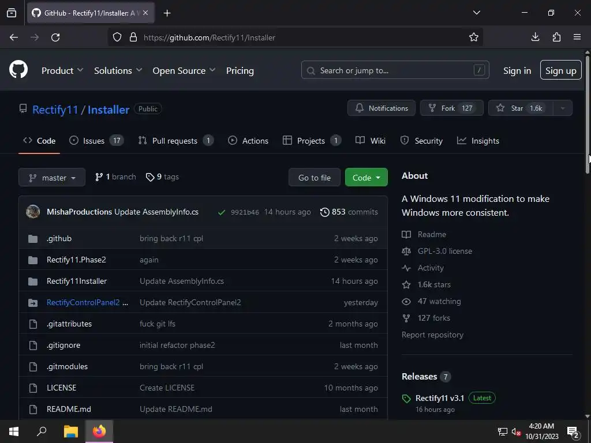
Task: Open the notification center icon
Action: 573,431
